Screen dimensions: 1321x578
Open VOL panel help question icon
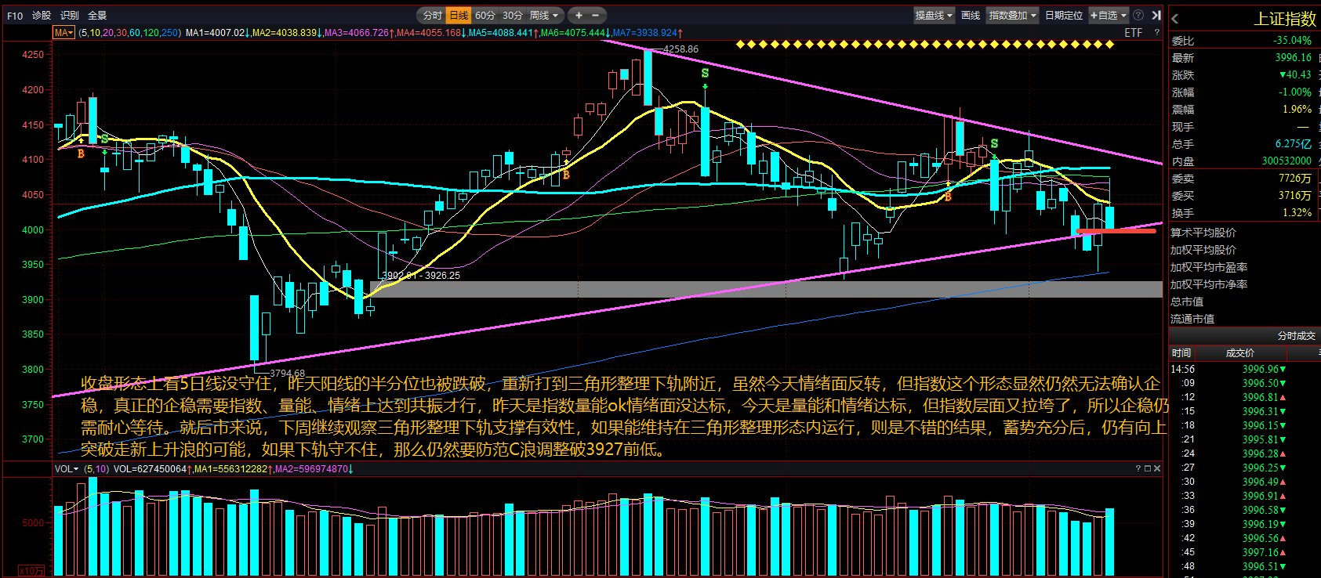point(1138,468)
